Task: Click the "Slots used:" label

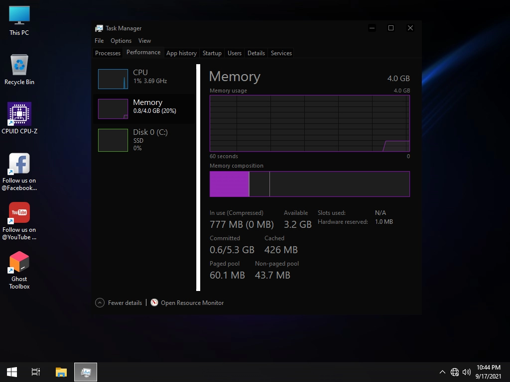Action: coord(331,213)
